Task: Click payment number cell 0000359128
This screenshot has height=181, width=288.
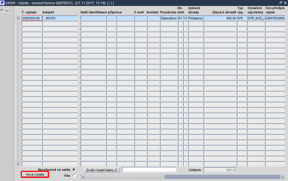Action: coord(32,18)
